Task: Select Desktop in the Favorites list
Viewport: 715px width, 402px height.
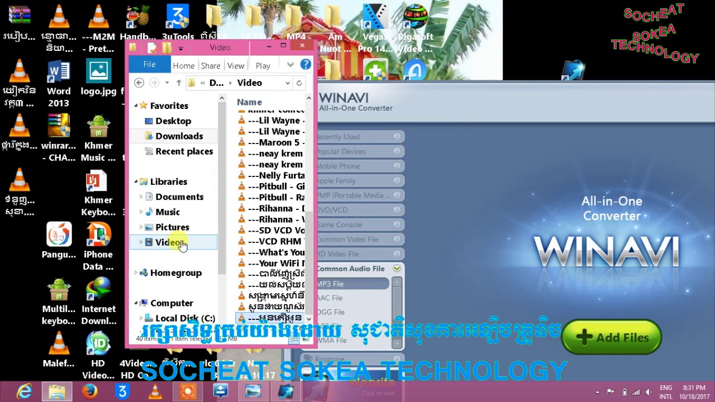Action: click(173, 121)
